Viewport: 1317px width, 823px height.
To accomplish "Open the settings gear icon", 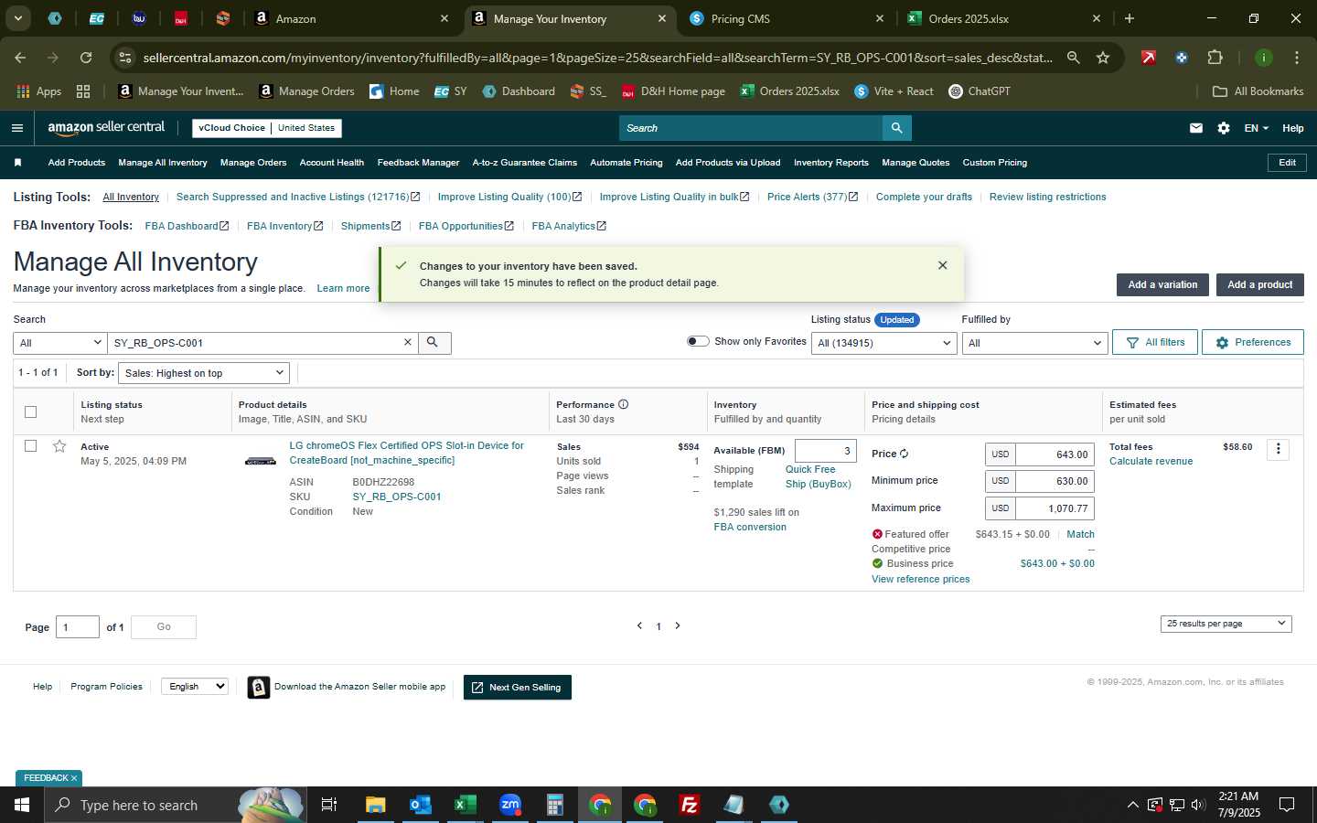I will 1224,128.
